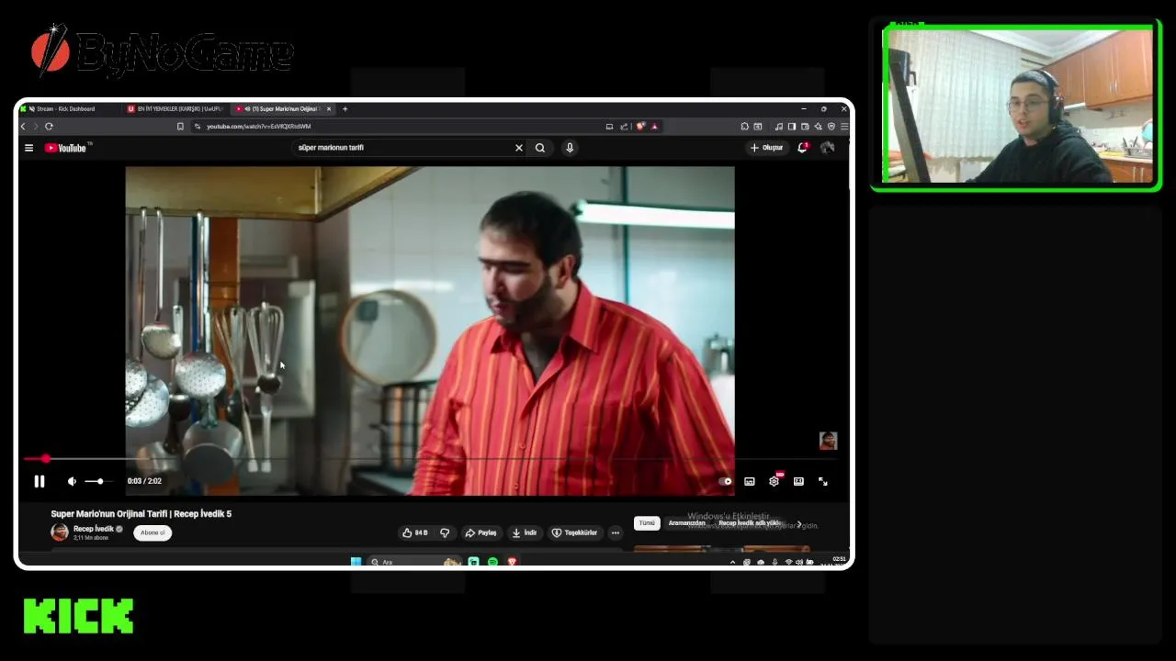Open the Brave Rewards triangle icon

point(654,127)
